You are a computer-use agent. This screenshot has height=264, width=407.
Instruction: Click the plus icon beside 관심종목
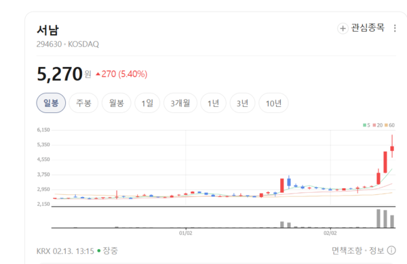343,28
